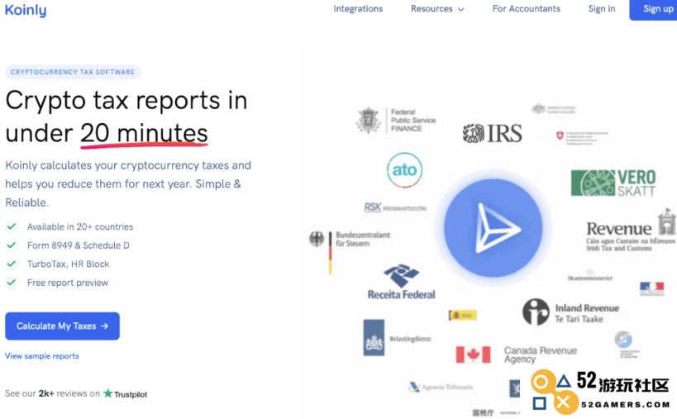Click 'Available in 20+ countries' text
Image resolution: width=677 pixels, height=419 pixels.
pyautogui.click(x=80, y=226)
